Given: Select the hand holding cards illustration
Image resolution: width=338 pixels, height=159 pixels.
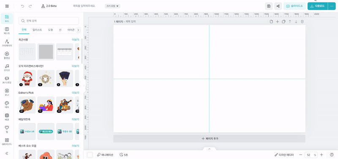Looking at the screenshot, I should 65,78.
